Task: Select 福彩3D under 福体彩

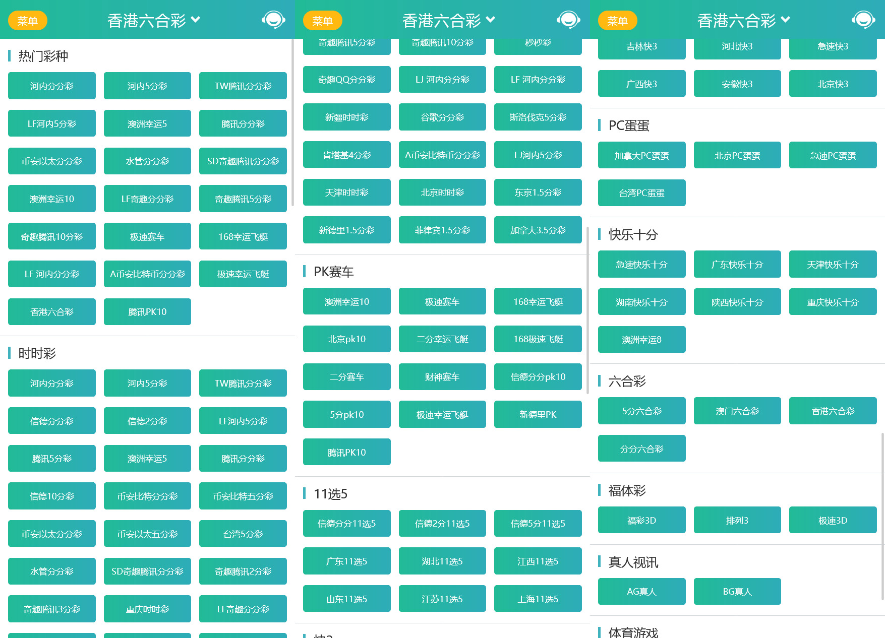Action: pos(641,520)
